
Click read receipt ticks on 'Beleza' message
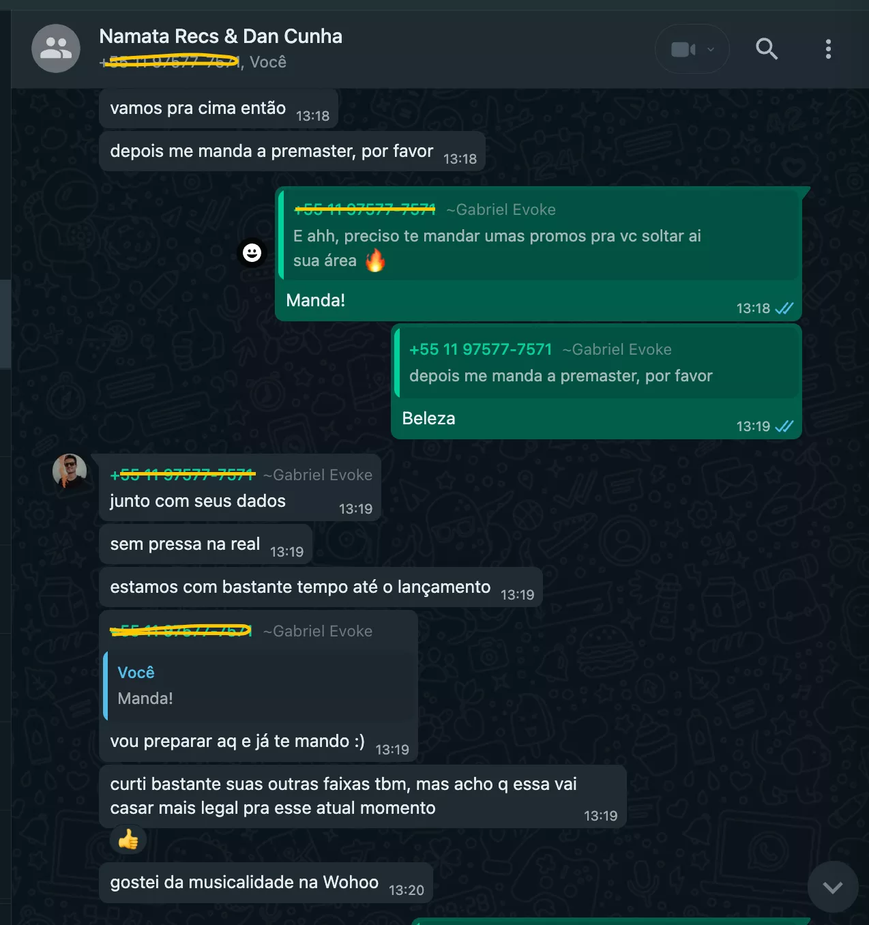click(784, 426)
